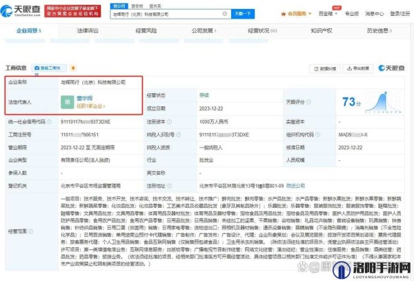Clear the search box with the X icon

(x=225, y=14)
